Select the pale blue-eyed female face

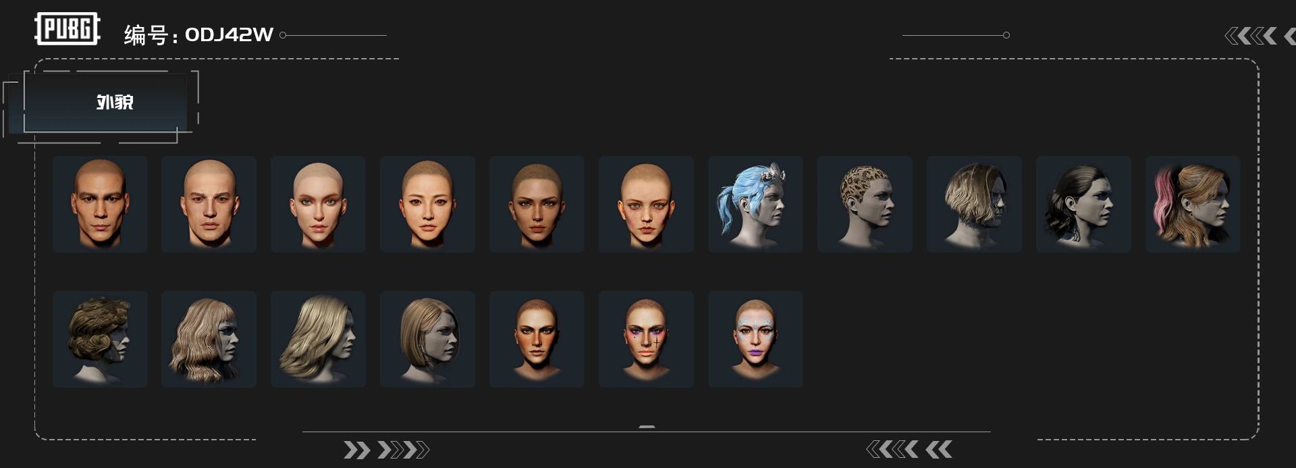click(x=318, y=204)
